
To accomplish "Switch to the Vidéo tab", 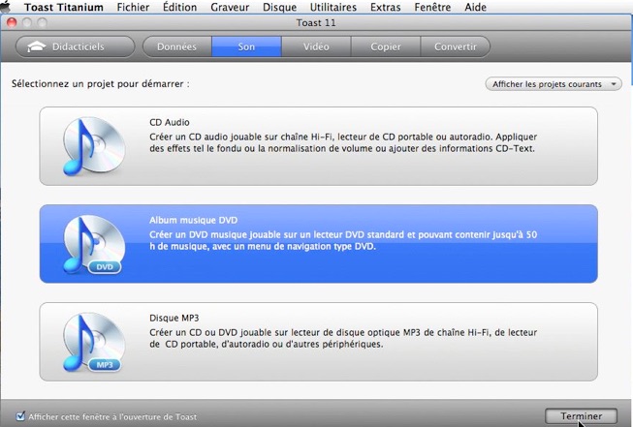I will (316, 46).
